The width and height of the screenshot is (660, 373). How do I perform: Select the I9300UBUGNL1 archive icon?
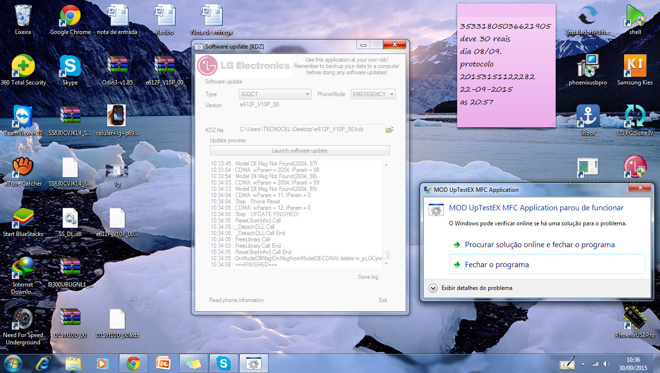(70, 272)
